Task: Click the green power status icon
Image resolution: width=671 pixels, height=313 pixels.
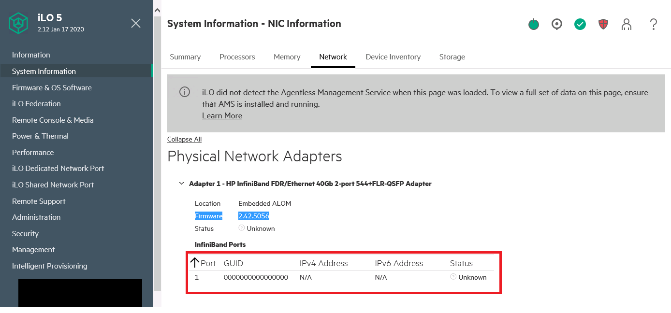Action: click(533, 25)
